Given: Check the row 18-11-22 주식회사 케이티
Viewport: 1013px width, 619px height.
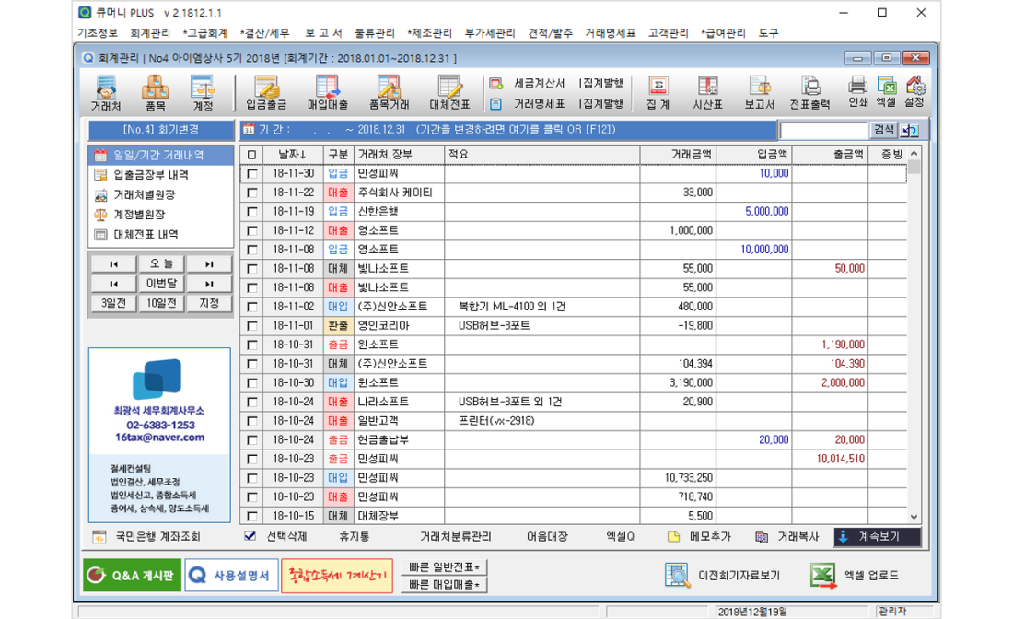Looking at the screenshot, I should [x=252, y=193].
